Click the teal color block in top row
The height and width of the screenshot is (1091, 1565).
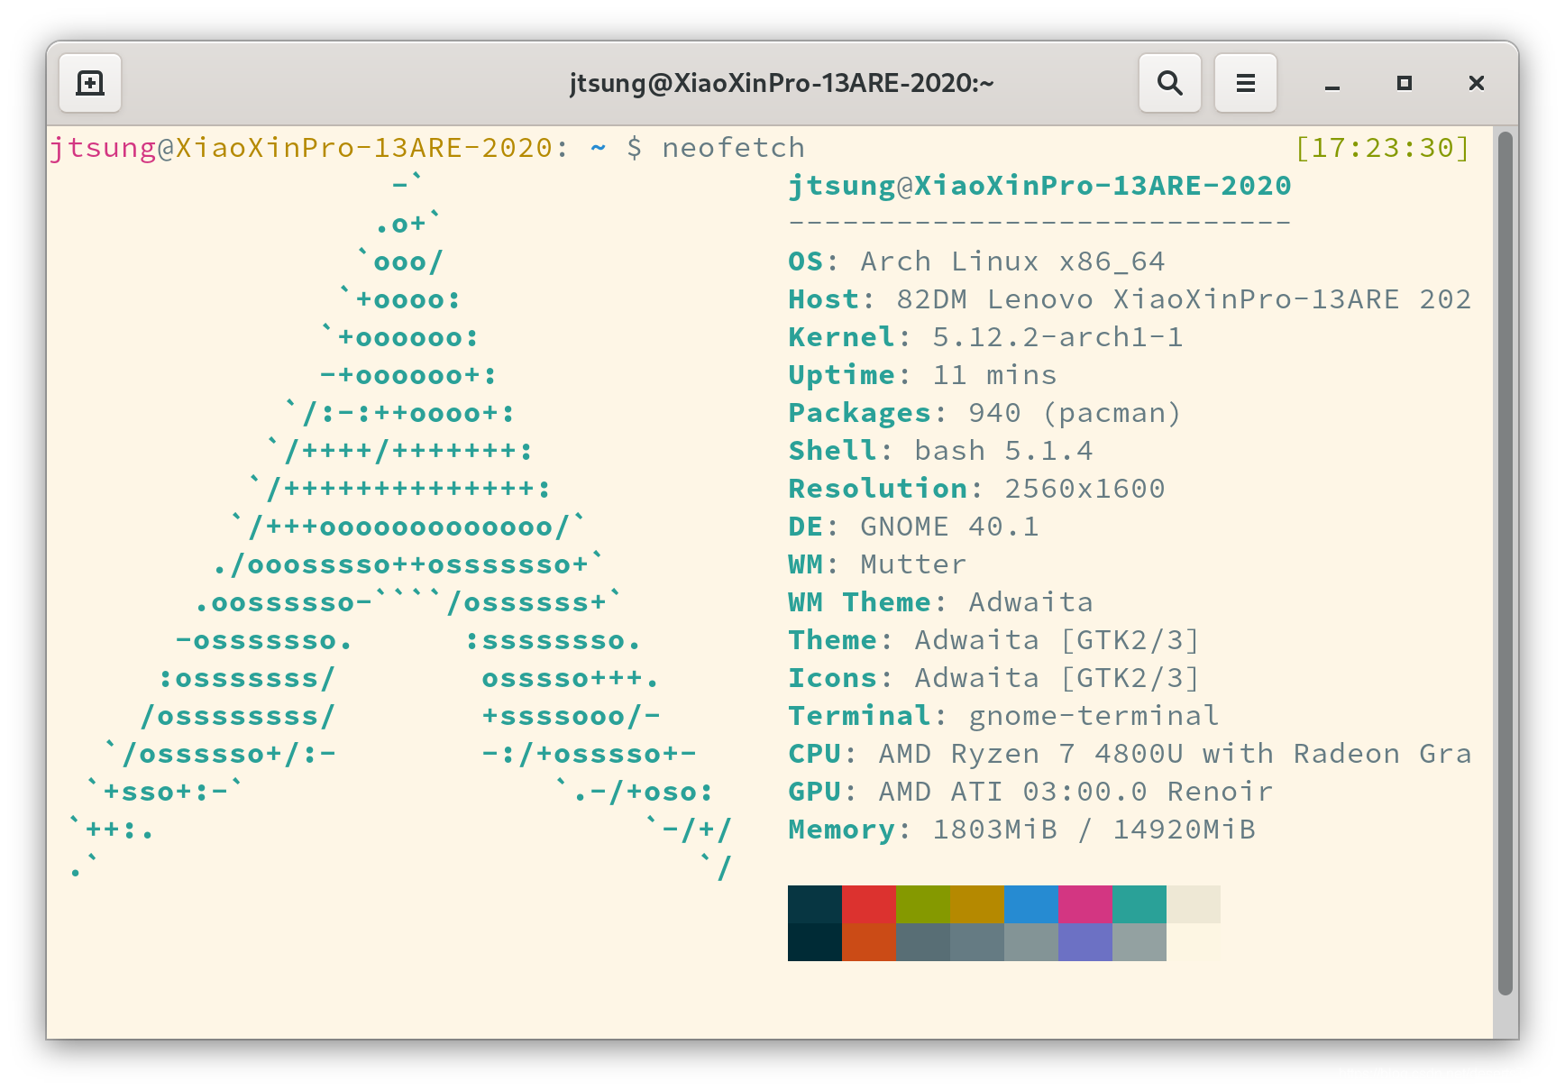[1139, 904]
